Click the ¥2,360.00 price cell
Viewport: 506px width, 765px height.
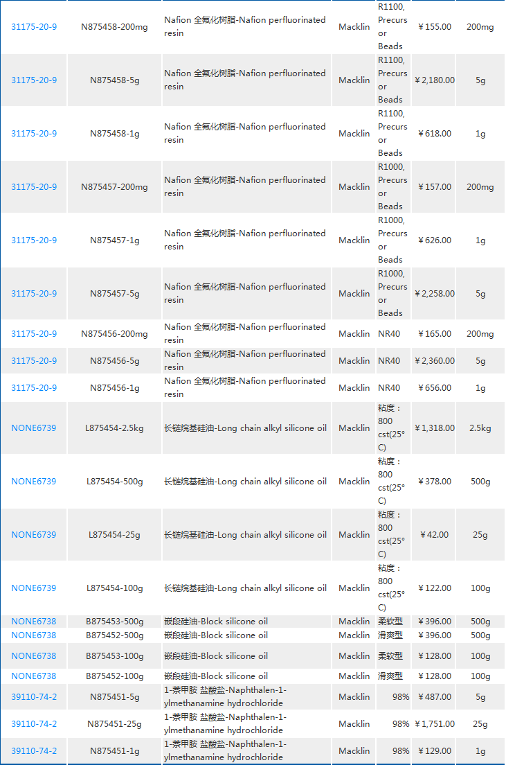[435, 361]
